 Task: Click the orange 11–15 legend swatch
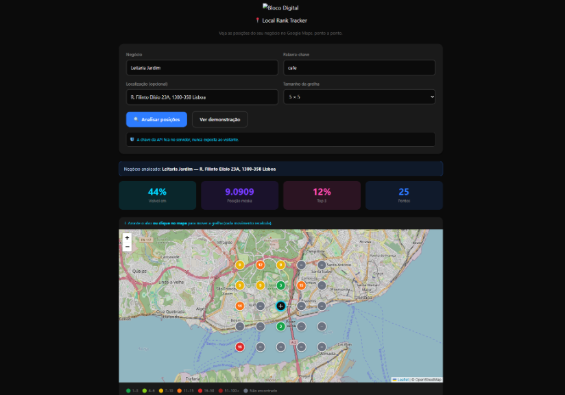click(180, 391)
